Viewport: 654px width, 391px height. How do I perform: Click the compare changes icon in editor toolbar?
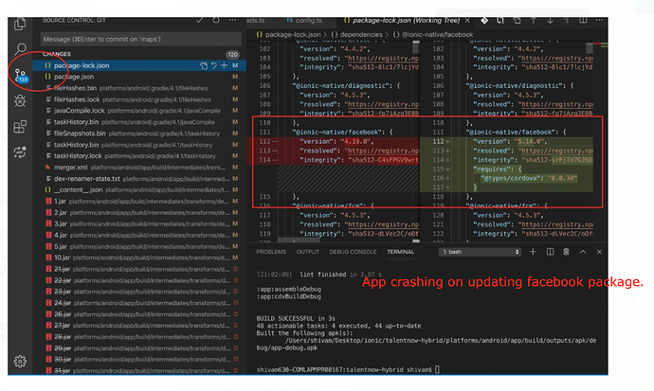(x=500, y=21)
